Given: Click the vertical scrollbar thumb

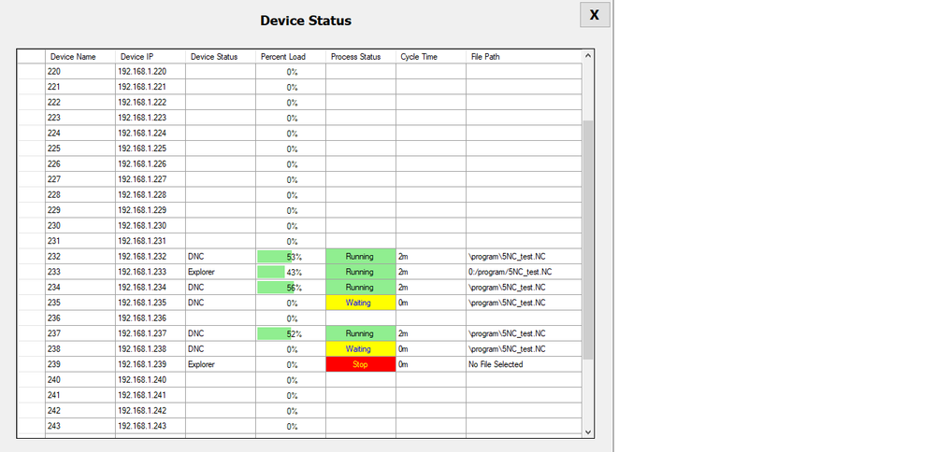Looking at the screenshot, I should pyautogui.click(x=588, y=239).
